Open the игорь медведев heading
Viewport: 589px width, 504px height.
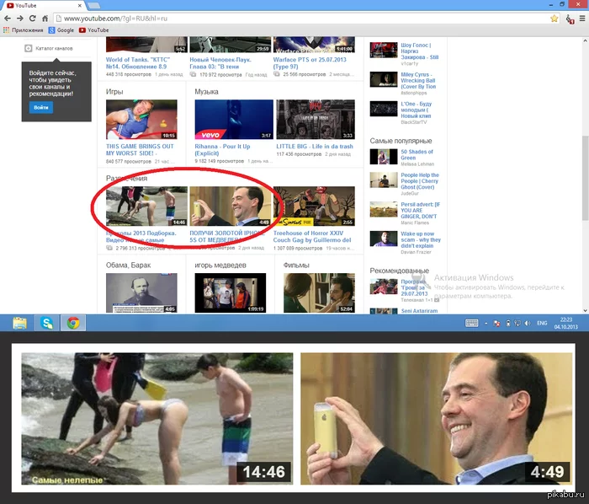pyautogui.click(x=220, y=265)
